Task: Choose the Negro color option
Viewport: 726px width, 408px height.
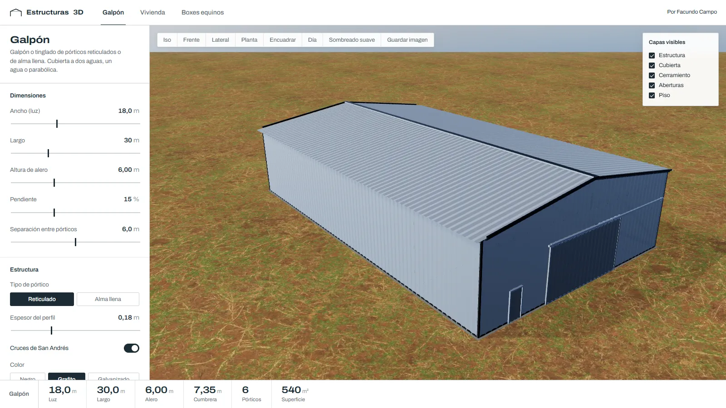Action: pyautogui.click(x=28, y=377)
